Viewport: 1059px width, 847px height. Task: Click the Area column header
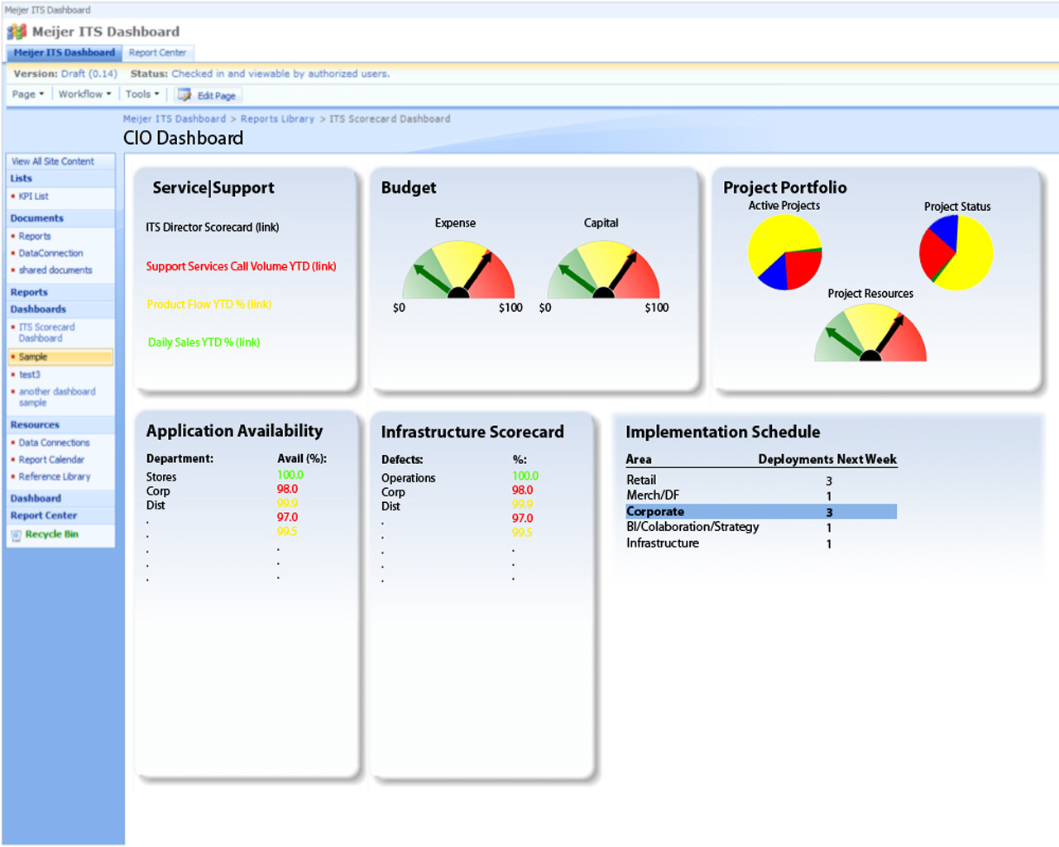639,460
